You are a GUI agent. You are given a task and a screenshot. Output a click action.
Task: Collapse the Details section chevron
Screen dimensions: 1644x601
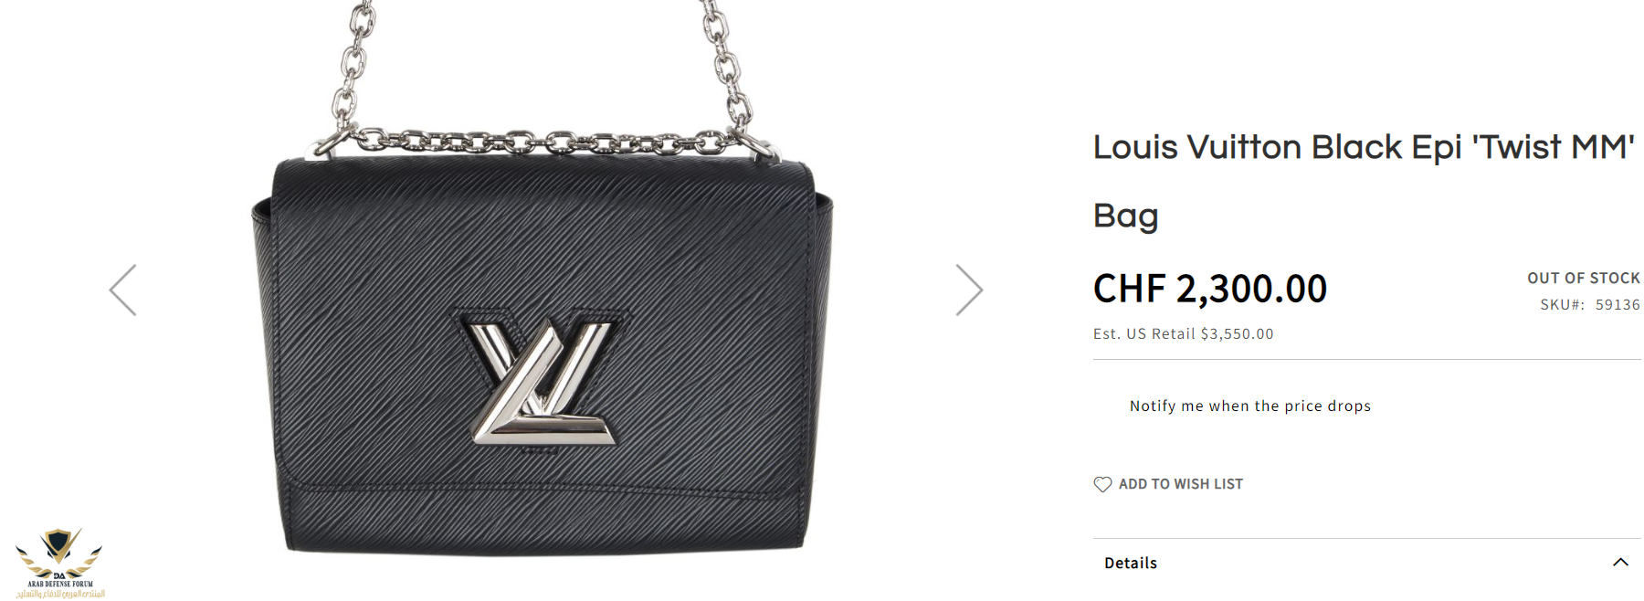coord(1620,563)
